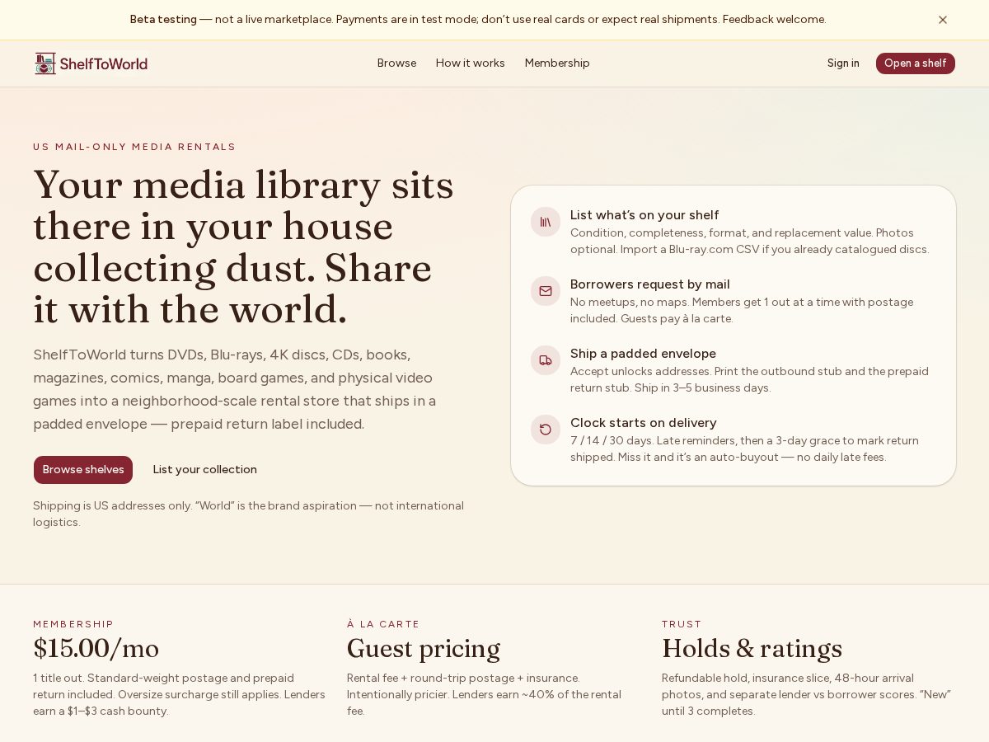Click List your collection link
The height and width of the screenshot is (742, 989).
[x=205, y=470]
